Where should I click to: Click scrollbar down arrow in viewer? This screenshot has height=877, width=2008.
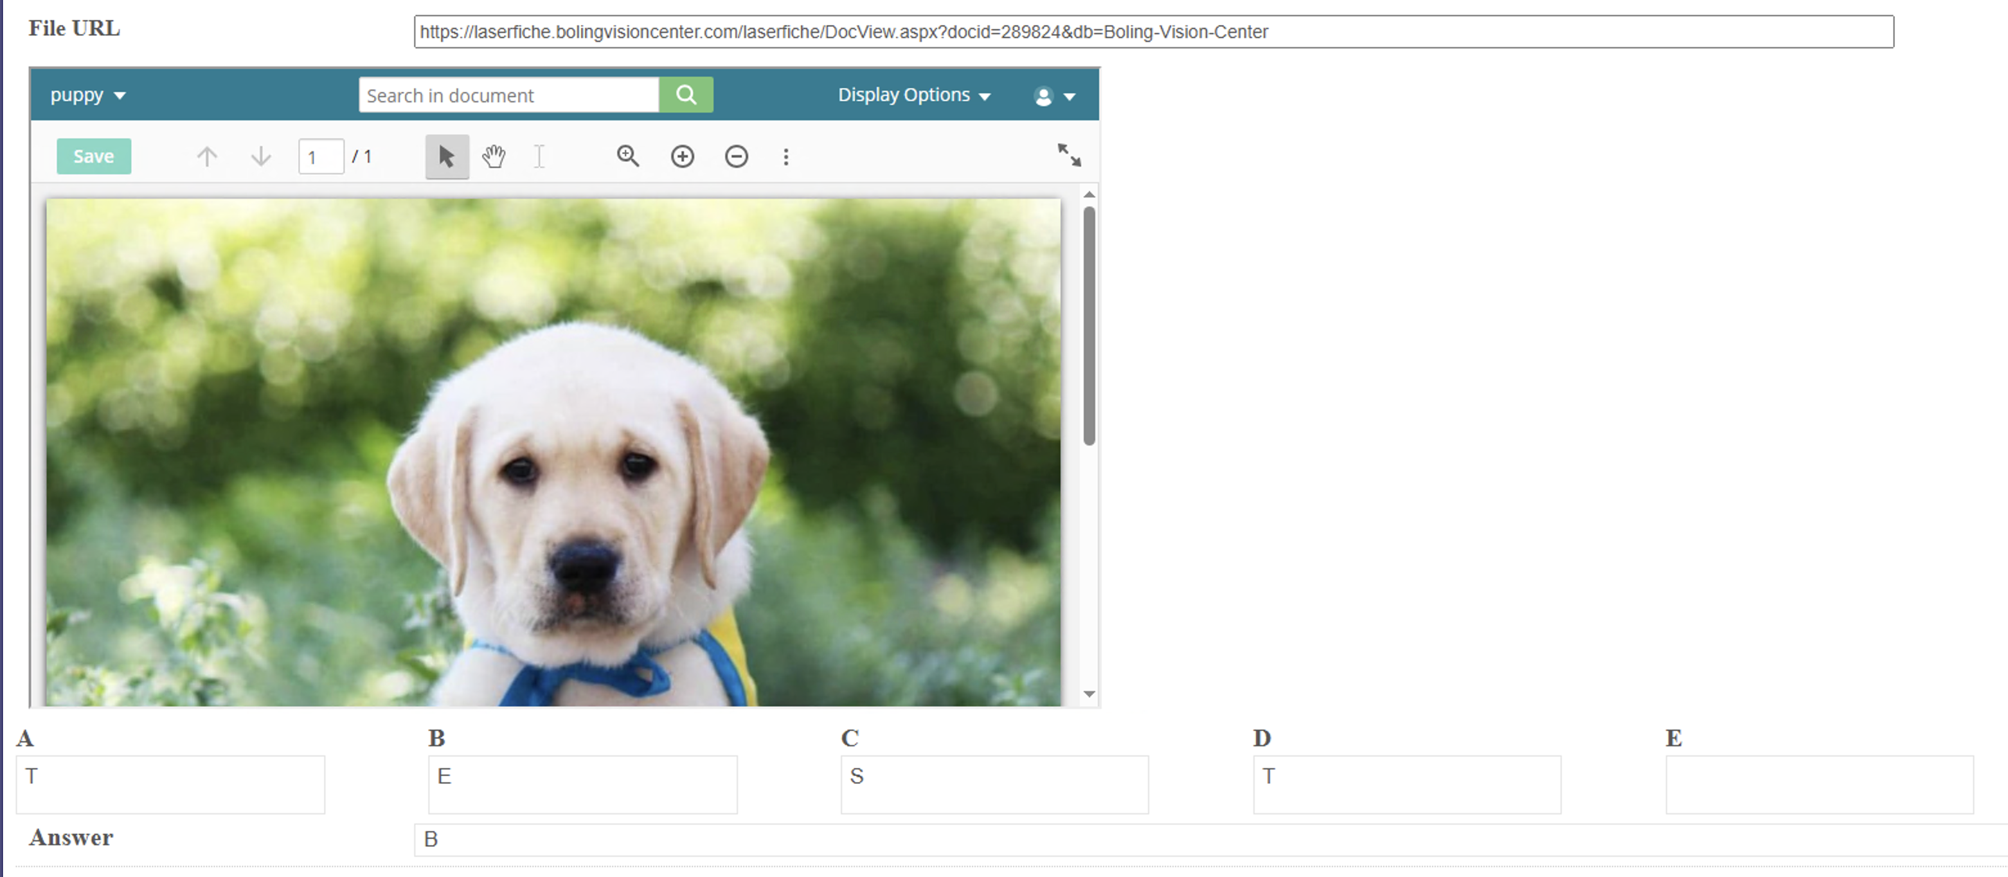click(x=1089, y=693)
